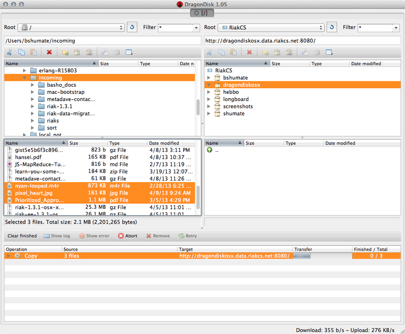405x334 pixels.
Task: Click the green up-arrow parent directory icon
Action: 209,150
